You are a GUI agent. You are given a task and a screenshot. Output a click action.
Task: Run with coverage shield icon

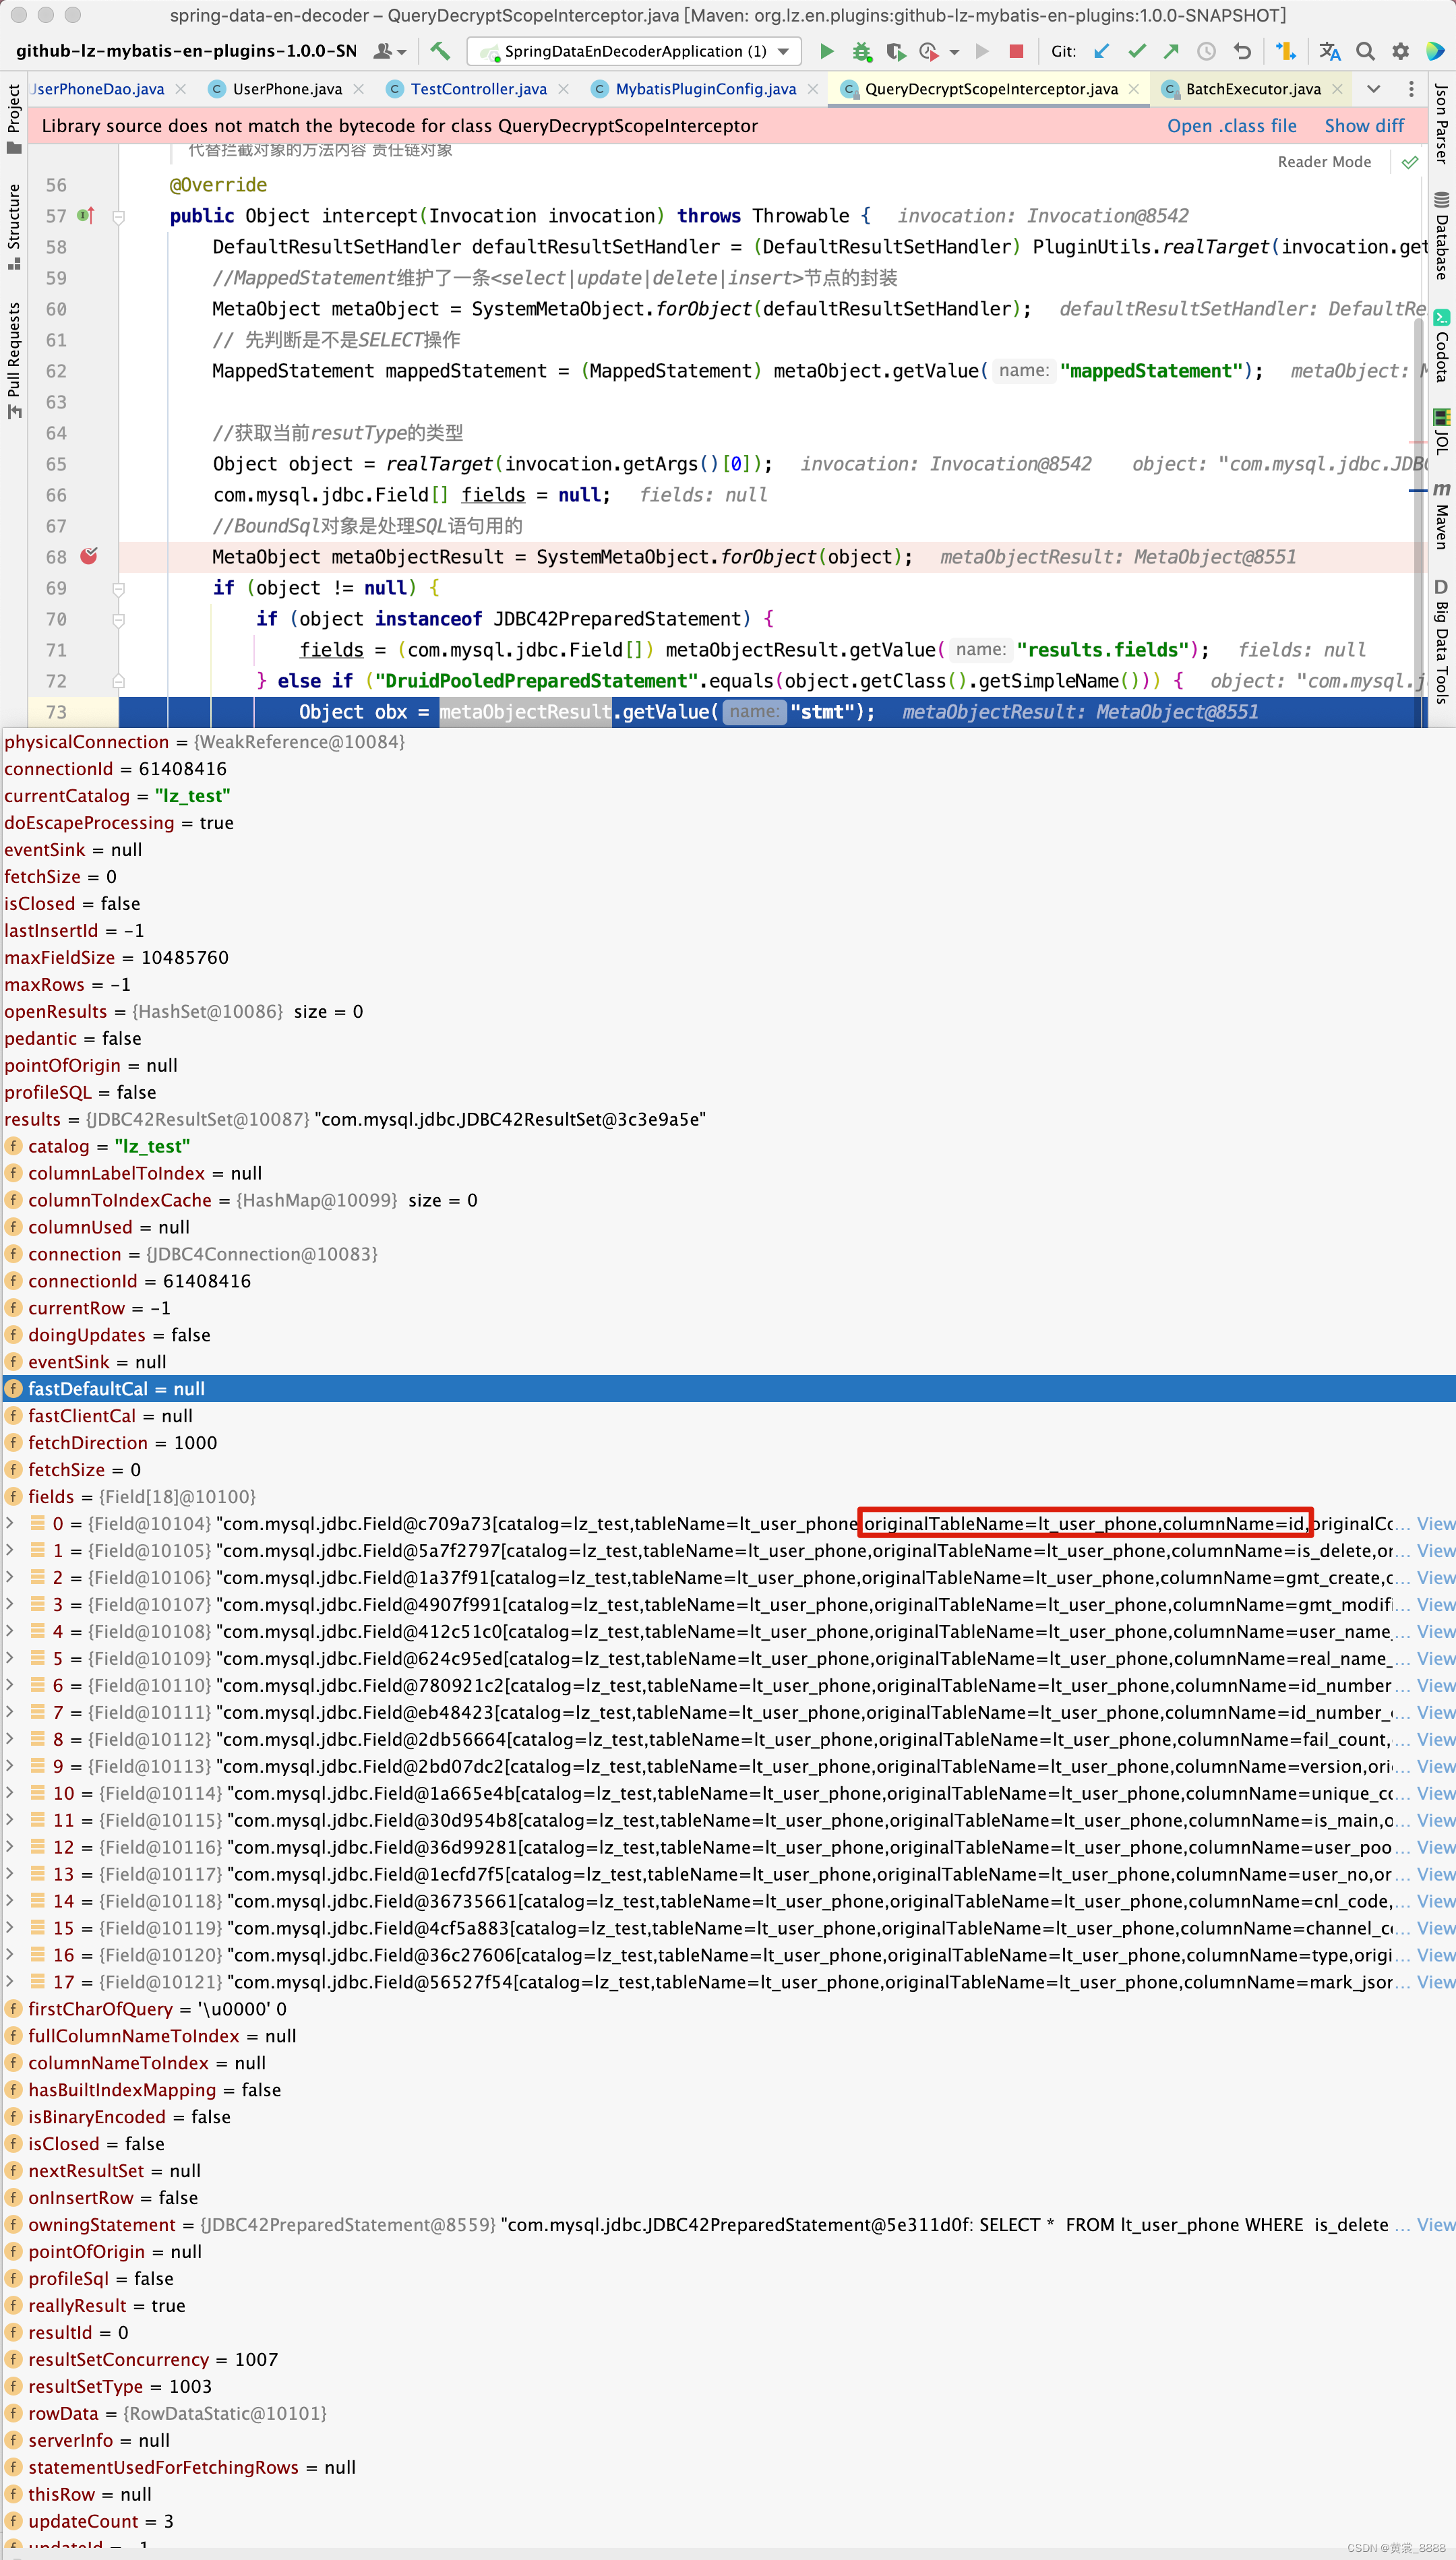[895, 51]
